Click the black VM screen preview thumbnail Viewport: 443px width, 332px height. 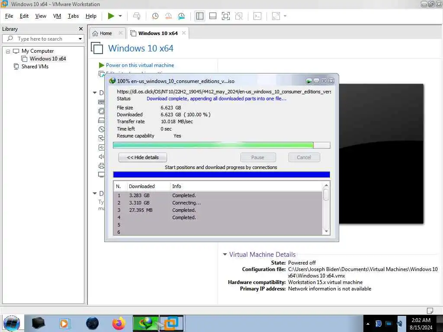[x=381, y=154]
